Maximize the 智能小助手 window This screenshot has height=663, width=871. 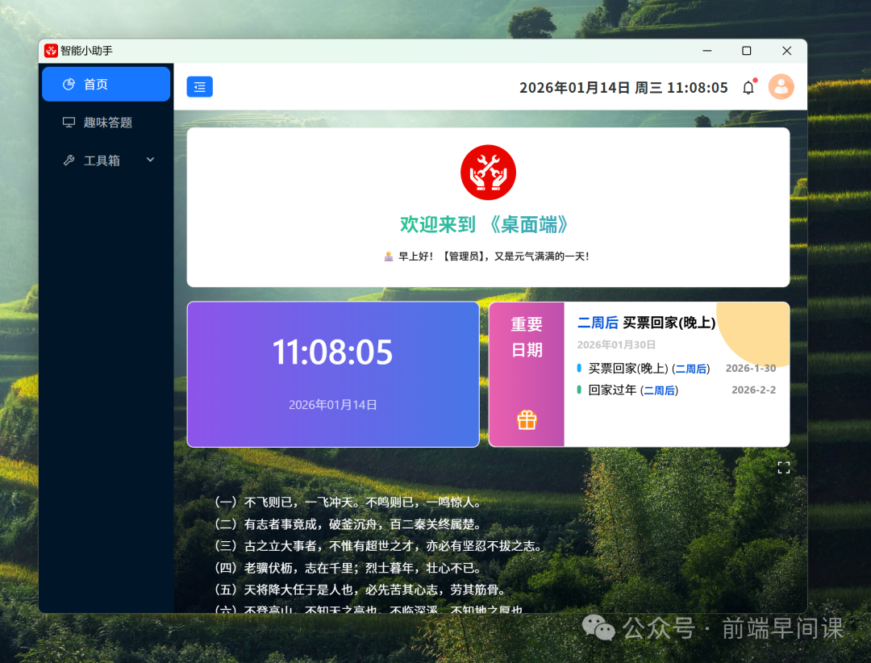pos(747,51)
